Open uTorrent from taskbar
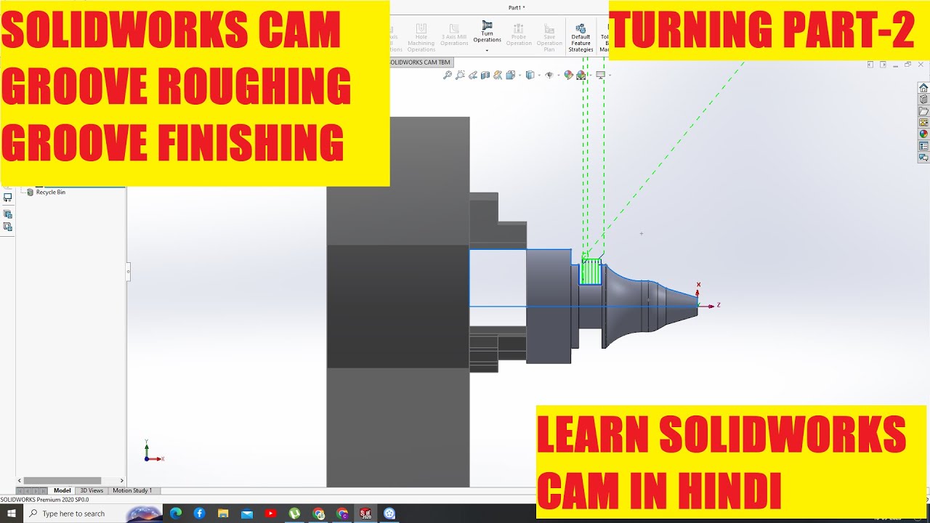The width and height of the screenshot is (930, 523). (294, 514)
